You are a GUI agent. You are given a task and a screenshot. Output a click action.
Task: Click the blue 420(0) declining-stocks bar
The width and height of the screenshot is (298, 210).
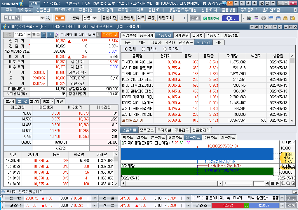coord(264,205)
